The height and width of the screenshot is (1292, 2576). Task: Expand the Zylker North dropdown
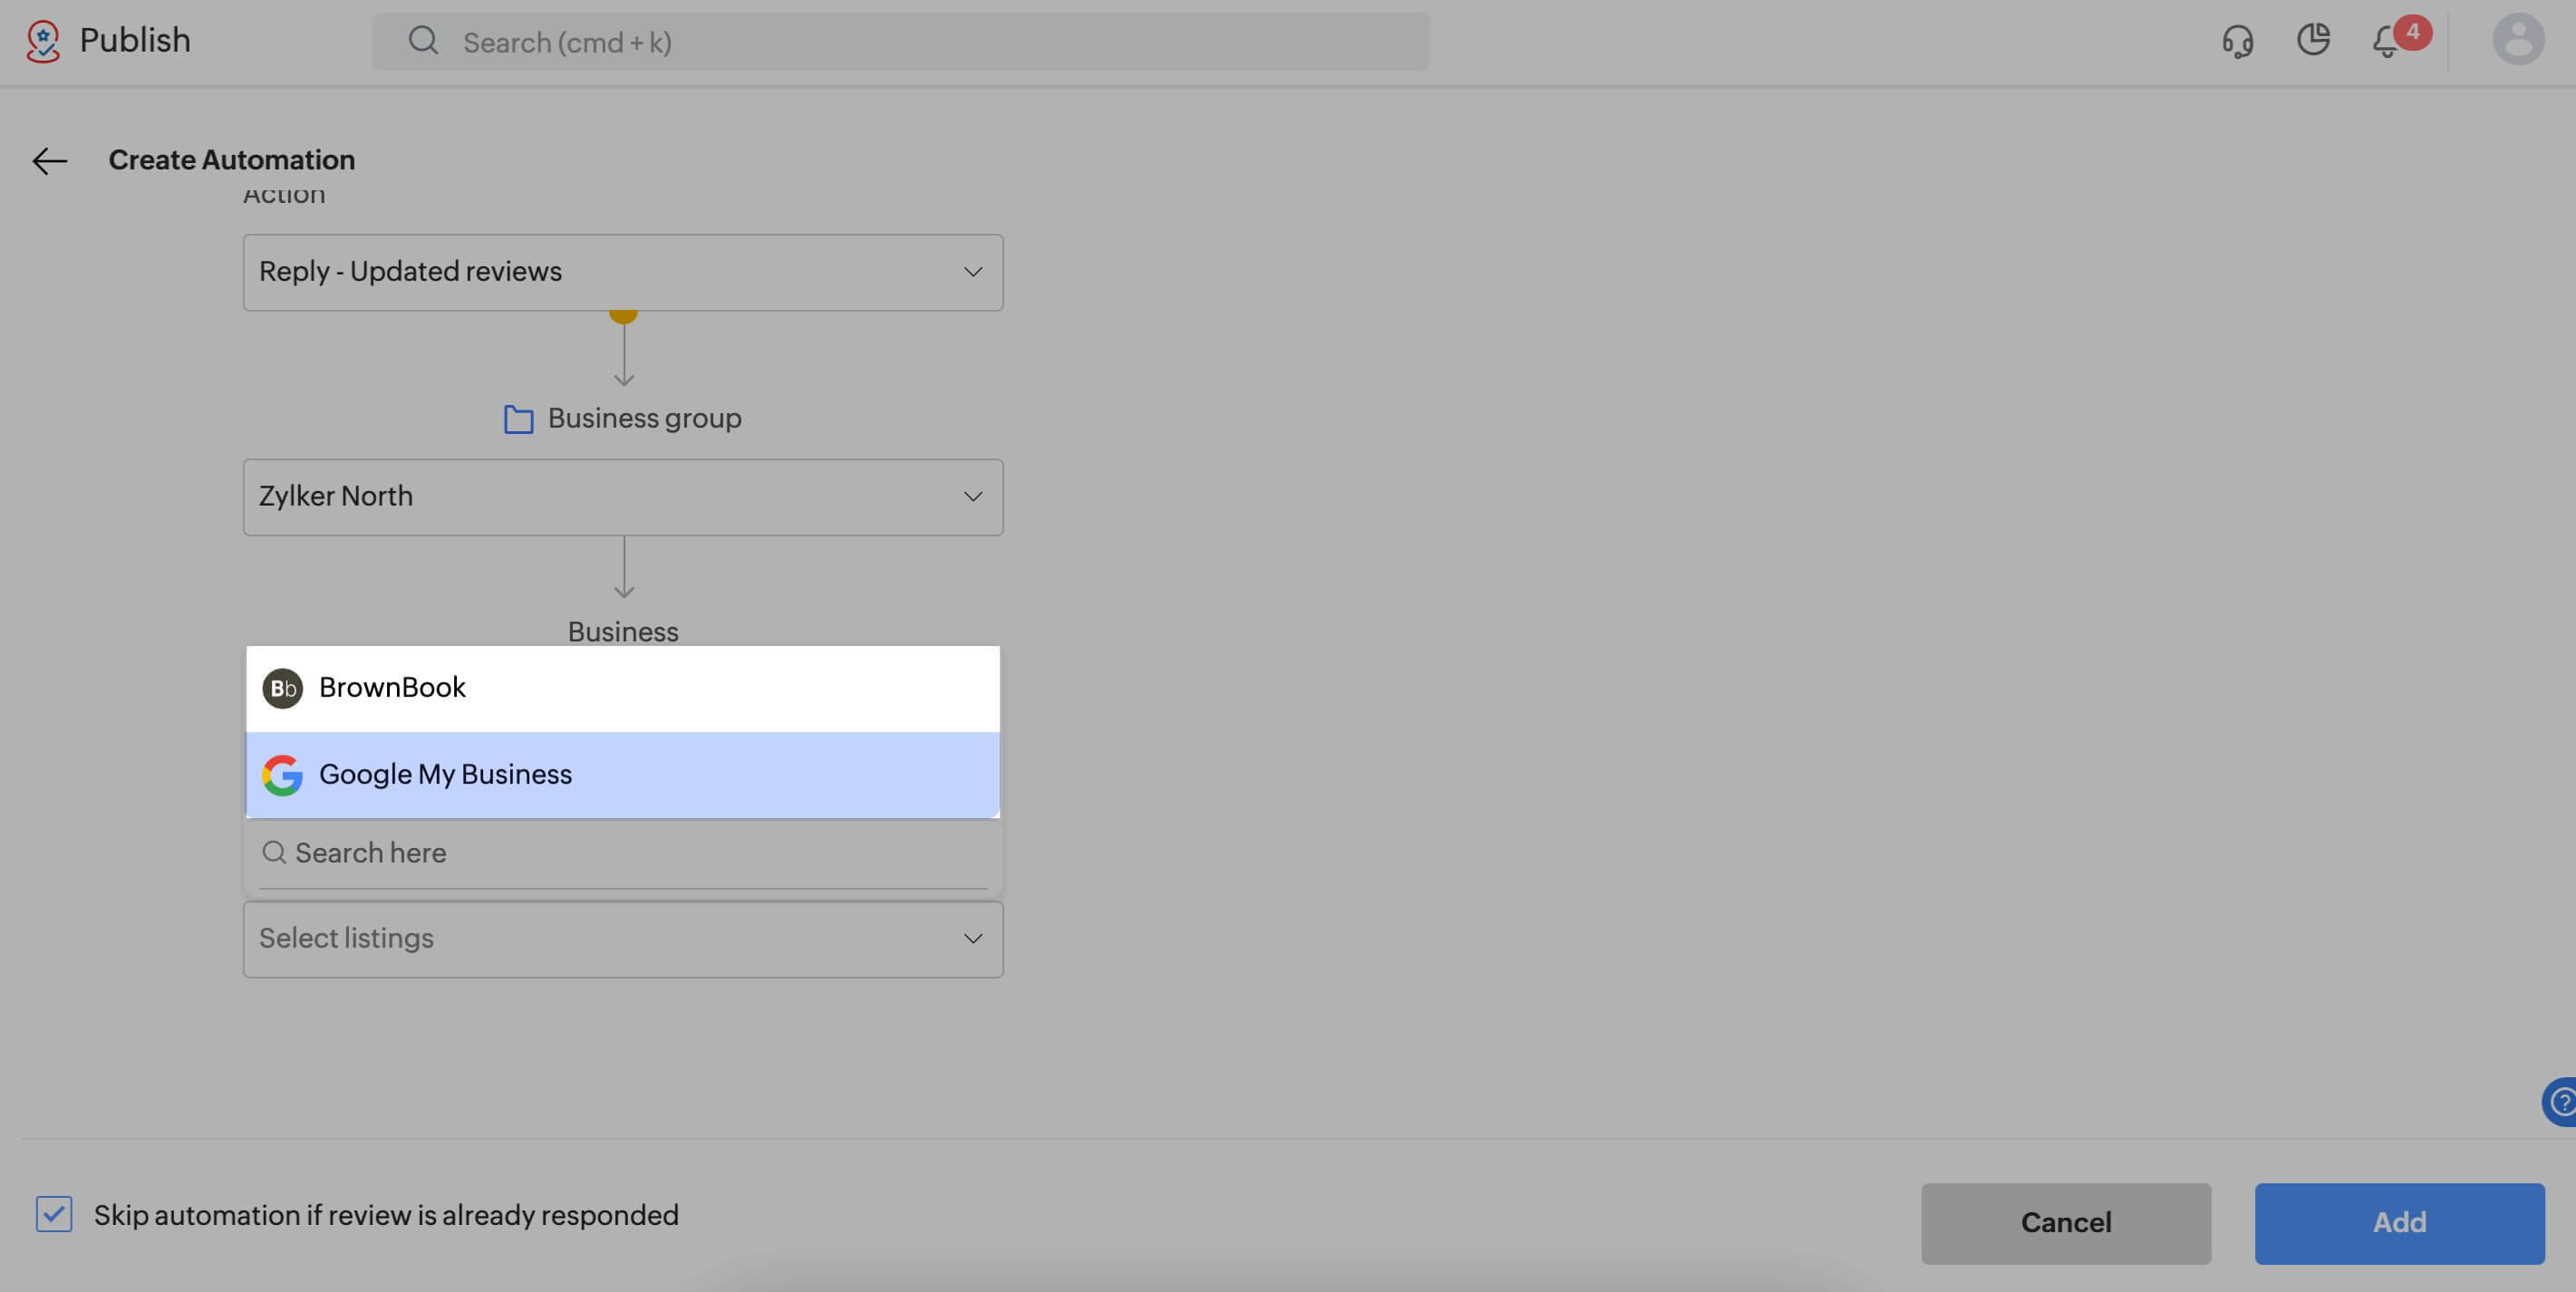tap(623, 497)
